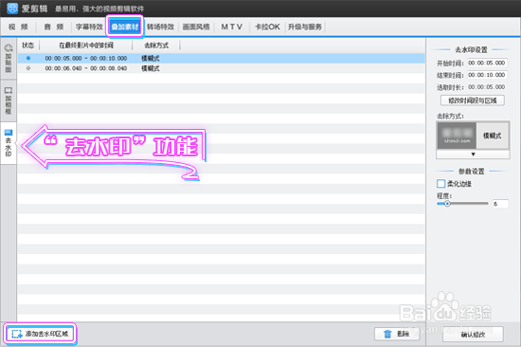Click the 程度 value field showing 6
This screenshot has width=521, height=347.
(x=500, y=204)
